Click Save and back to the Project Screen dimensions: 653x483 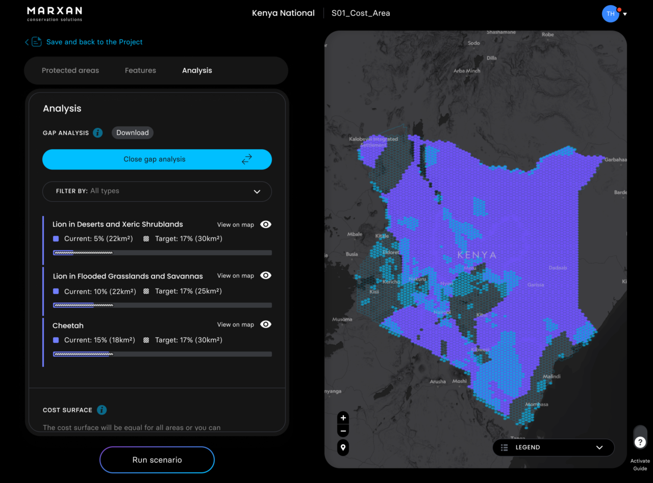[94, 42]
